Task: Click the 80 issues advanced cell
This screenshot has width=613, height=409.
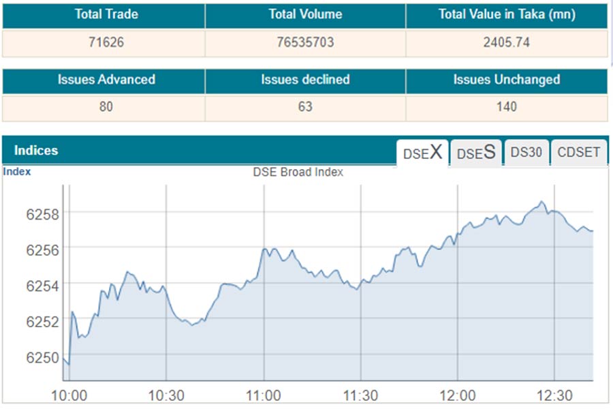Action: click(x=106, y=106)
